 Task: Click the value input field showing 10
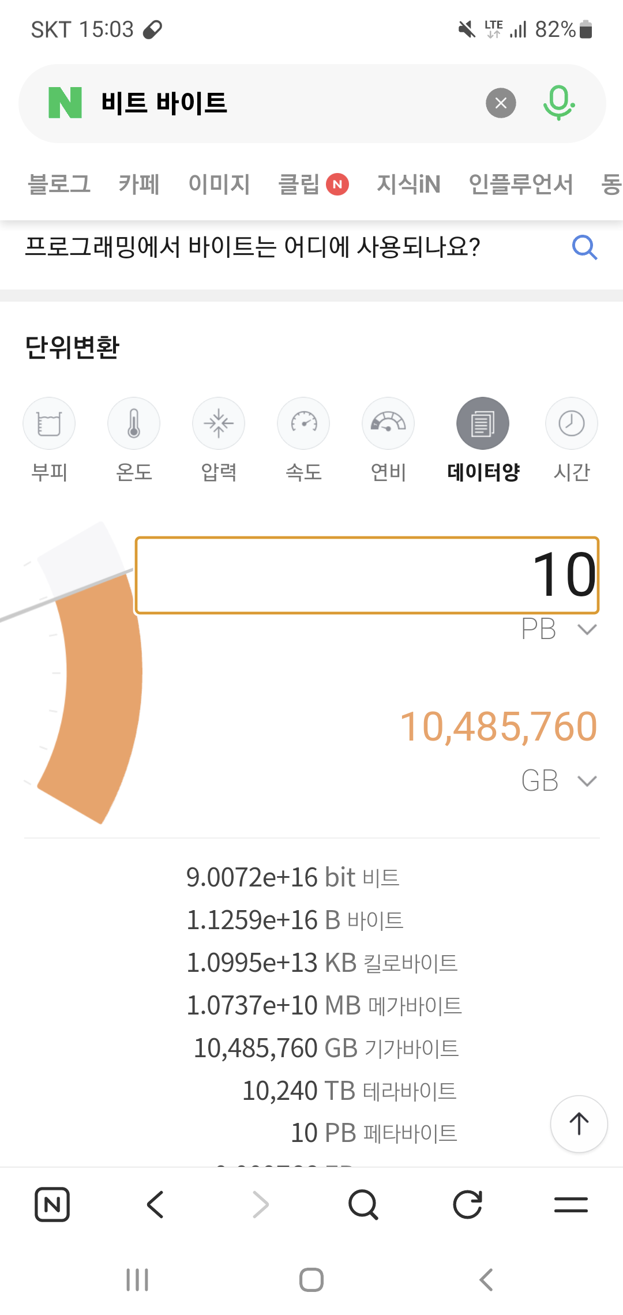367,575
